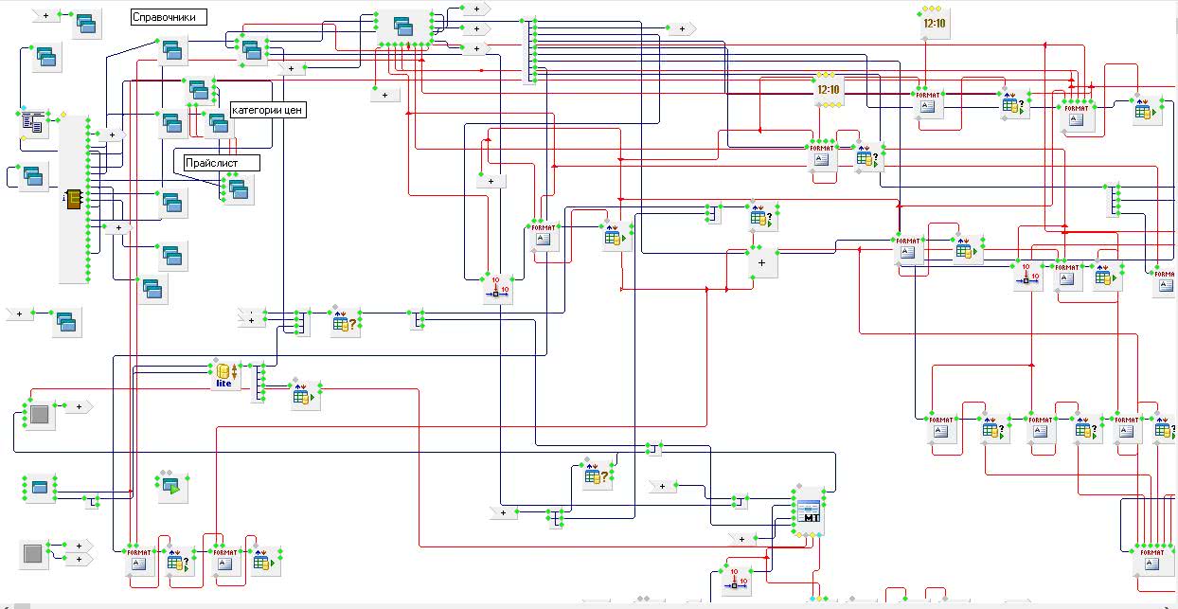Click the MI table element icon
Screen dimensions: 1178x609
(810, 511)
